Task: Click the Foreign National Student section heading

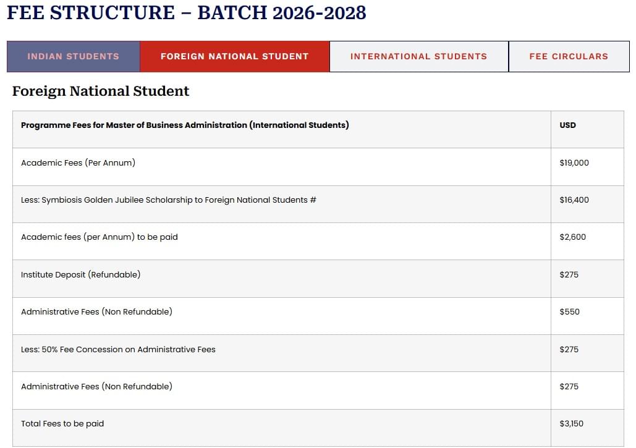Action: pyautogui.click(x=101, y=91)
